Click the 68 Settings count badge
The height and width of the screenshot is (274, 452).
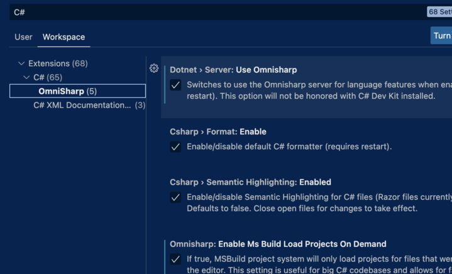tap(439, 12)
